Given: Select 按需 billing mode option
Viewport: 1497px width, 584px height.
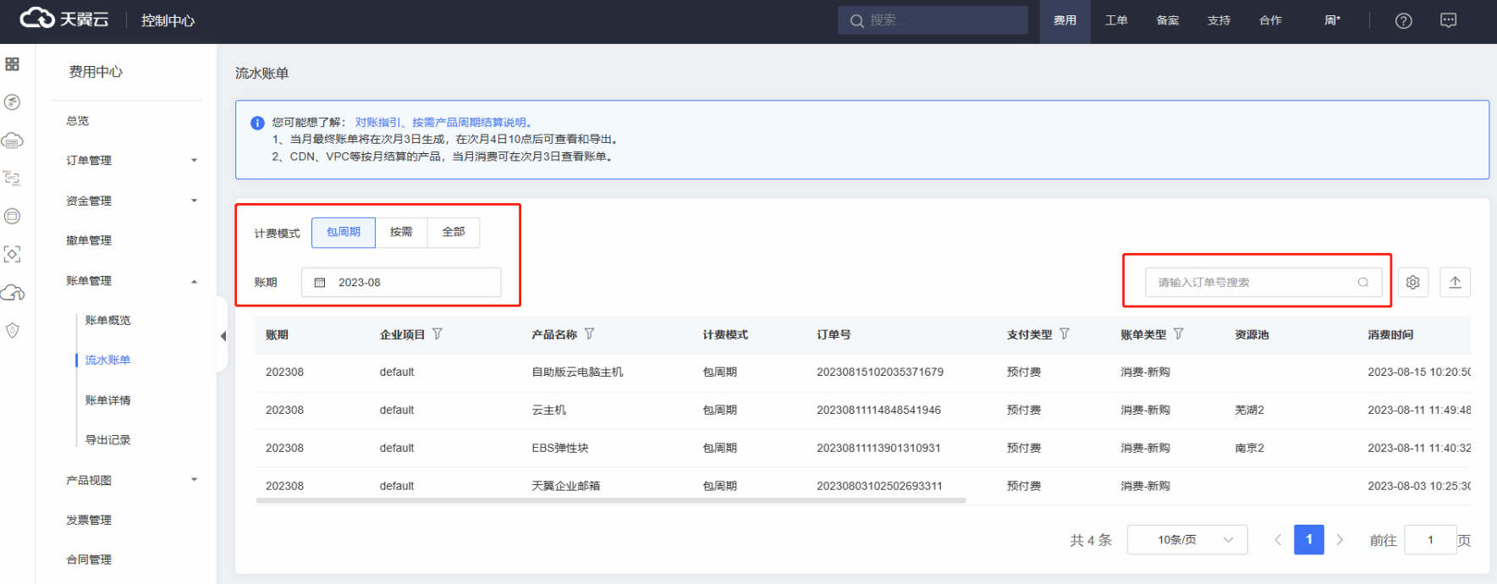Looking at the screenshot, I should point(401,232).
